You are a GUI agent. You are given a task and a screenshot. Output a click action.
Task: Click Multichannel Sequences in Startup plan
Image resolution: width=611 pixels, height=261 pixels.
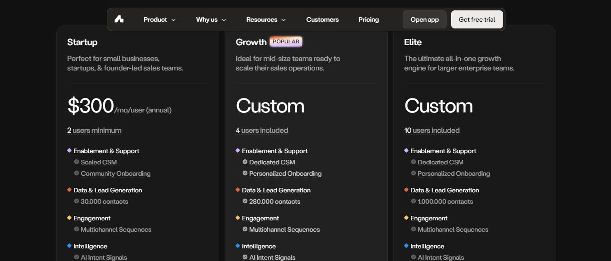pyautogui.click(x=116, y=229)
